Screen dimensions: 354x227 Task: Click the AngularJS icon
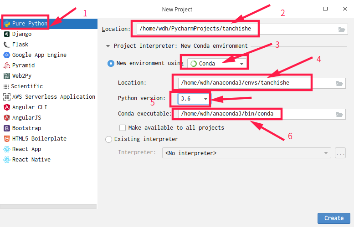(7, 118)
